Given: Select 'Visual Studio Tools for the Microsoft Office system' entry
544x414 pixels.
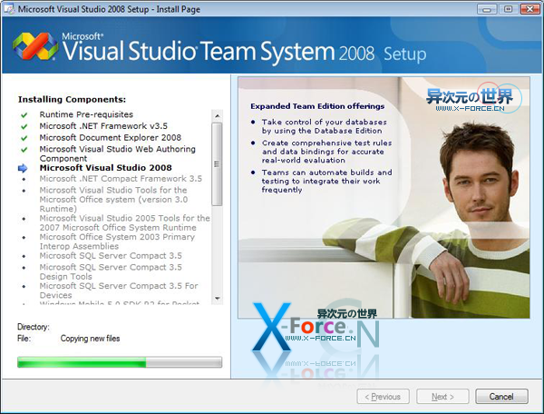Looking at the screenshot, I should (x=113, y=200).
